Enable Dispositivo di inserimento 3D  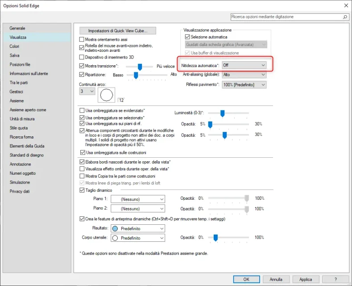click(82, 57)
